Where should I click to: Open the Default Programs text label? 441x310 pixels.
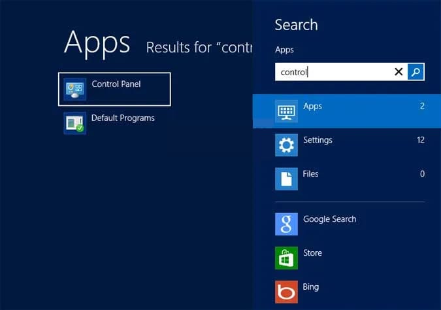tap(123, 118)
